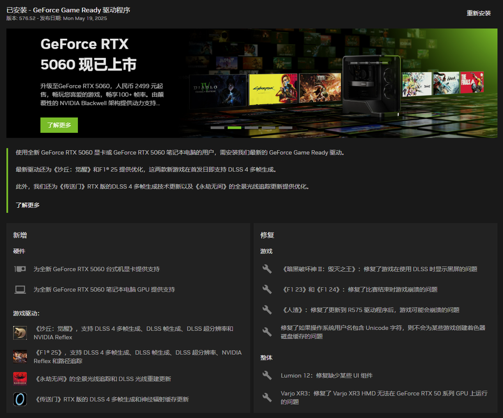Click the Varjo XR3 HMD fix text
The width and height of the screenshot is (503, 418).
(384, 398)
